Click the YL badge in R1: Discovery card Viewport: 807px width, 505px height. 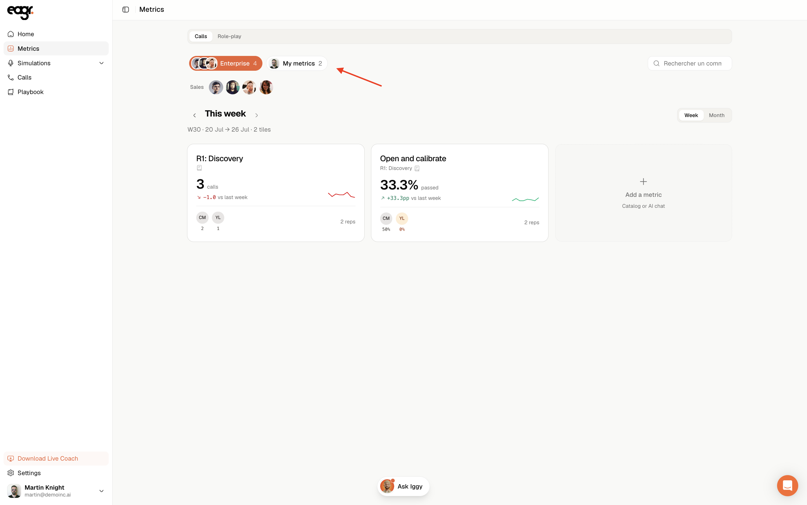click(x=218, y=217)
